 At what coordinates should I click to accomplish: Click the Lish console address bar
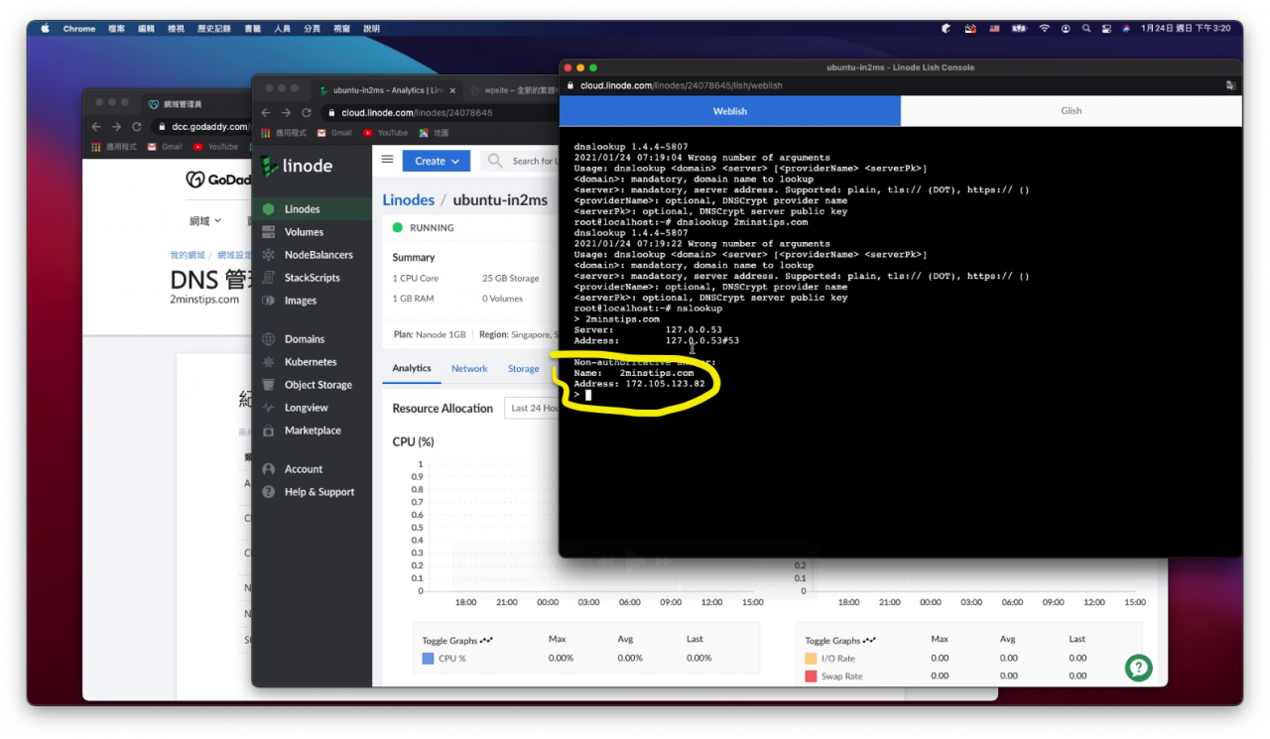click(x=893, y=86)
